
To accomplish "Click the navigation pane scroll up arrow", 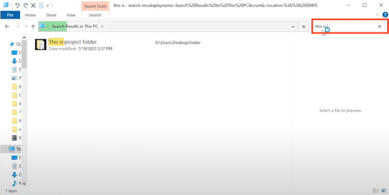I will 24,37.
